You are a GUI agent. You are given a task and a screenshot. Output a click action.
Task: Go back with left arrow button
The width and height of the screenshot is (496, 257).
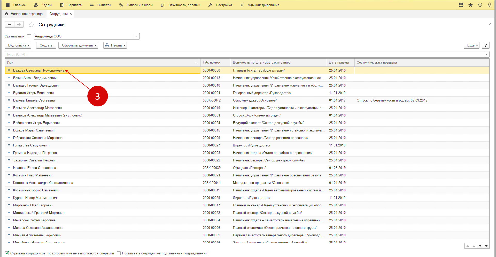click(10, 24)
